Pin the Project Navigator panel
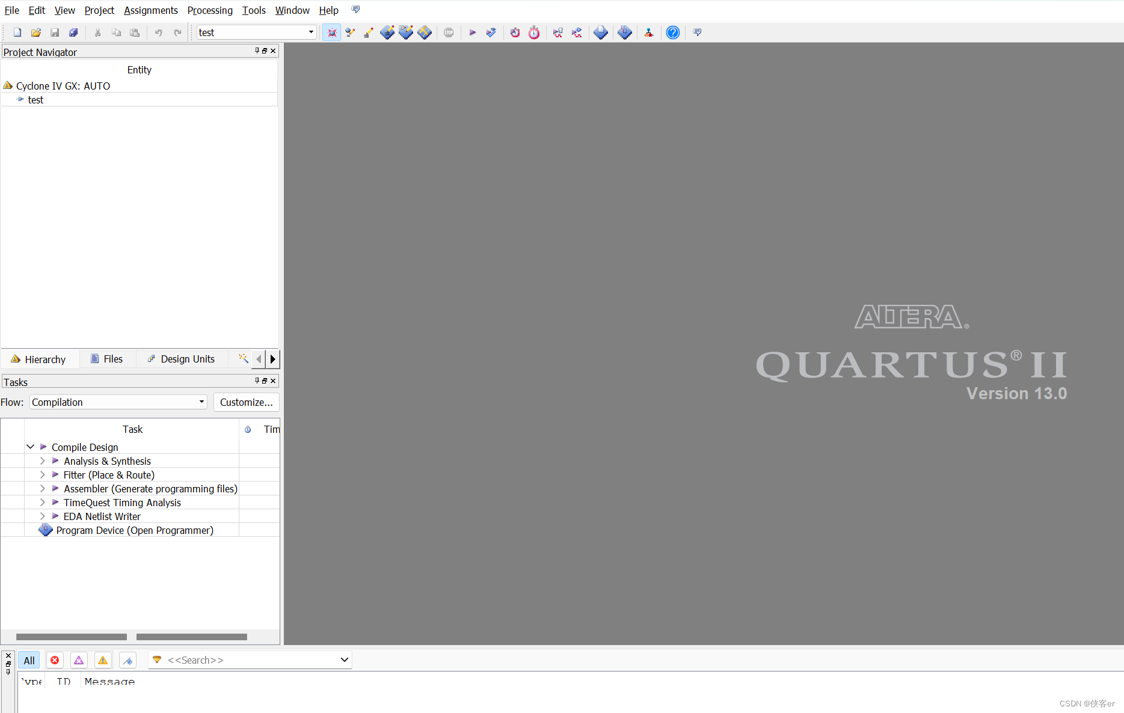This screenshot has width=1124, height=713. tap(257, 51)
